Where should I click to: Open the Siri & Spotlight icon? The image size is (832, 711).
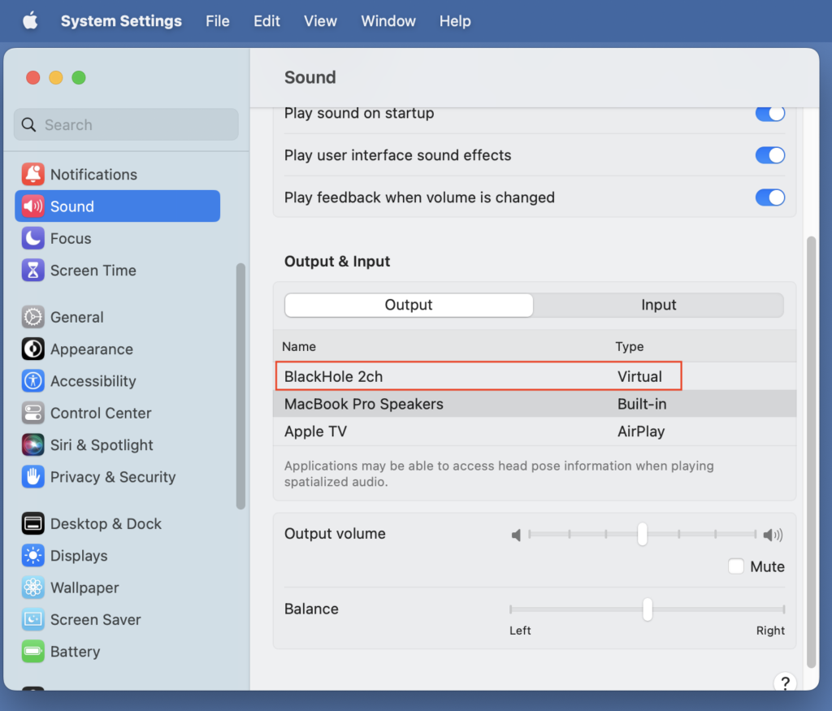tap(32, 444)
